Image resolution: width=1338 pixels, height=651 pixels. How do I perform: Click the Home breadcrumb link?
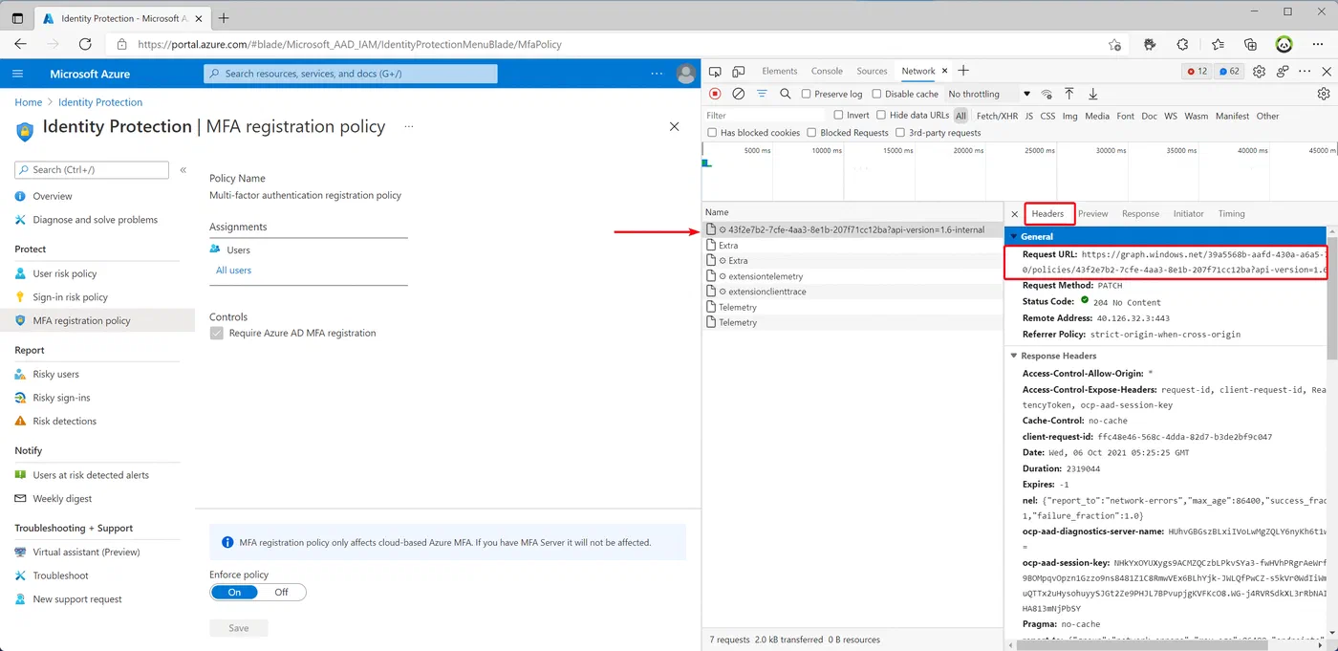pyautogui.click(x=28, y=102)
